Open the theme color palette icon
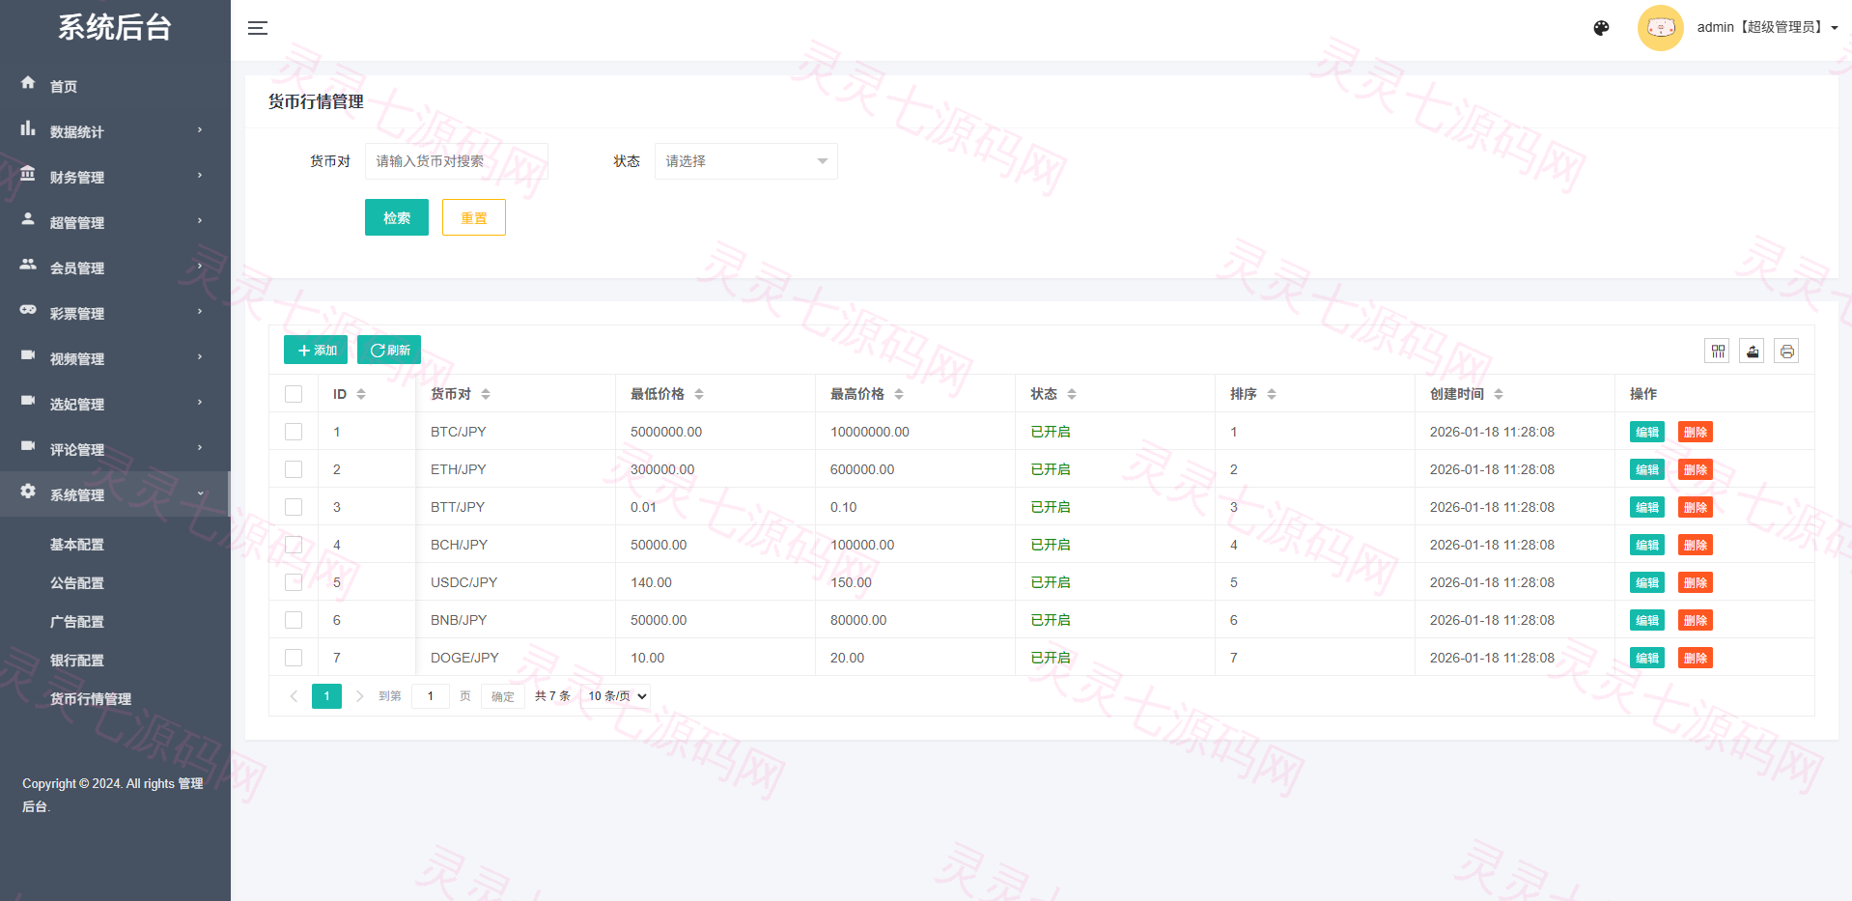1852x901 pixels. (x=1601, y=28)
